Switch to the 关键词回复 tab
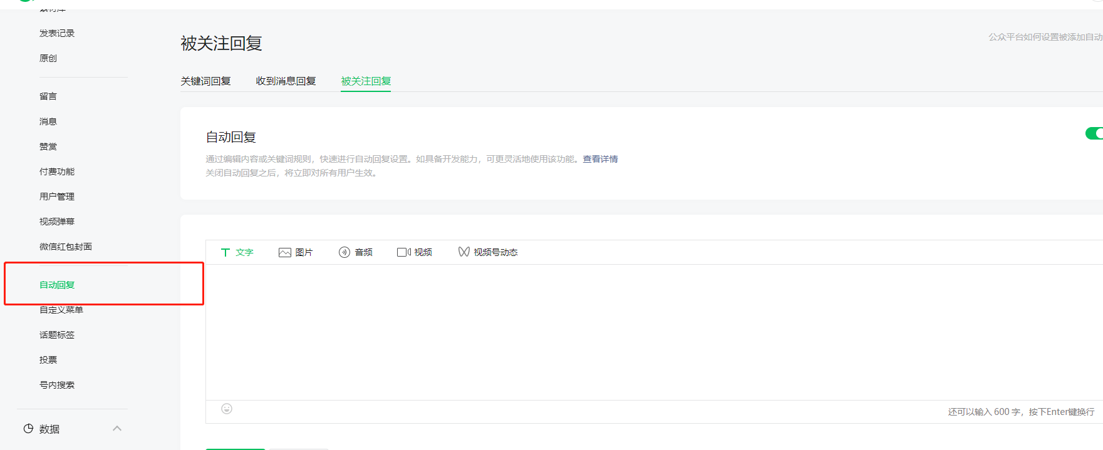Screen dimensions: 1103x450 pos(205,81)
